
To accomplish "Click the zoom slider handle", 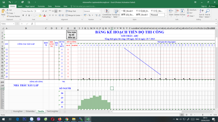I will pyautogui.click(x=203, y=115).
